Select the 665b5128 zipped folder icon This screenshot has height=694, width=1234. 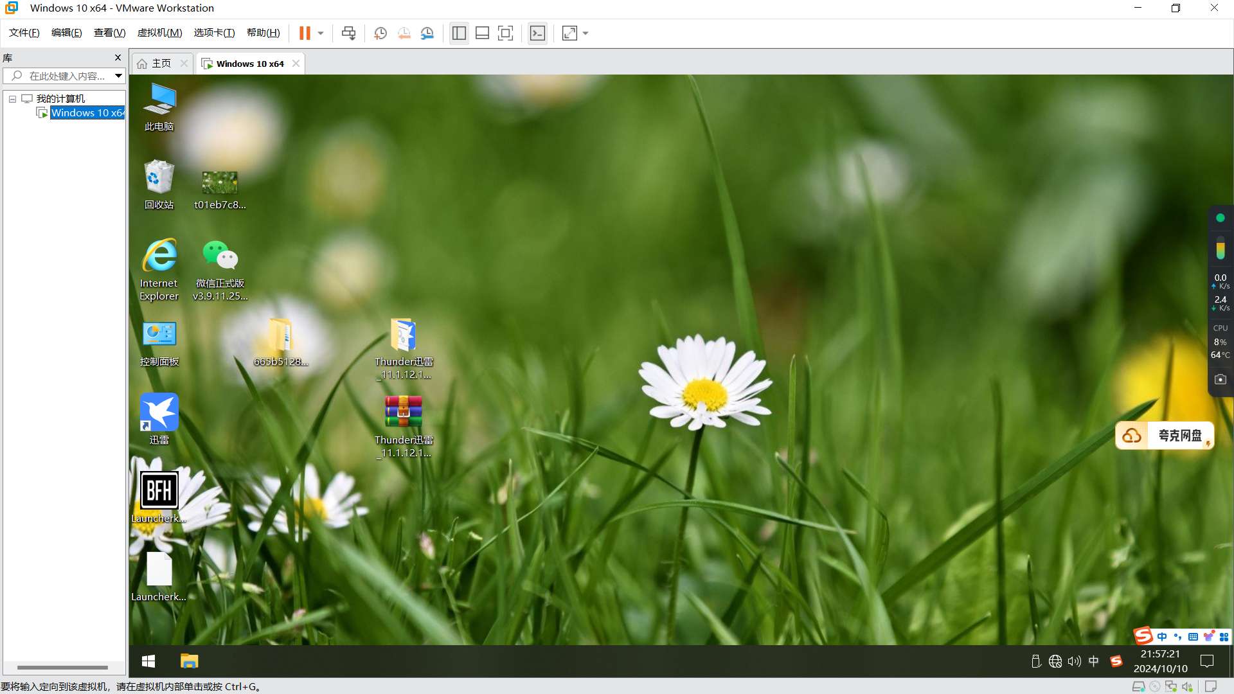[x=281, y=342]
